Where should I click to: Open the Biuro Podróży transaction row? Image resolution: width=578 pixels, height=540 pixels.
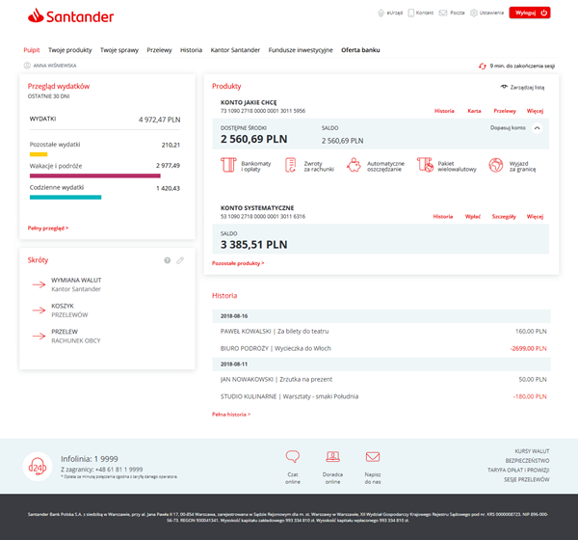point(383,347)
